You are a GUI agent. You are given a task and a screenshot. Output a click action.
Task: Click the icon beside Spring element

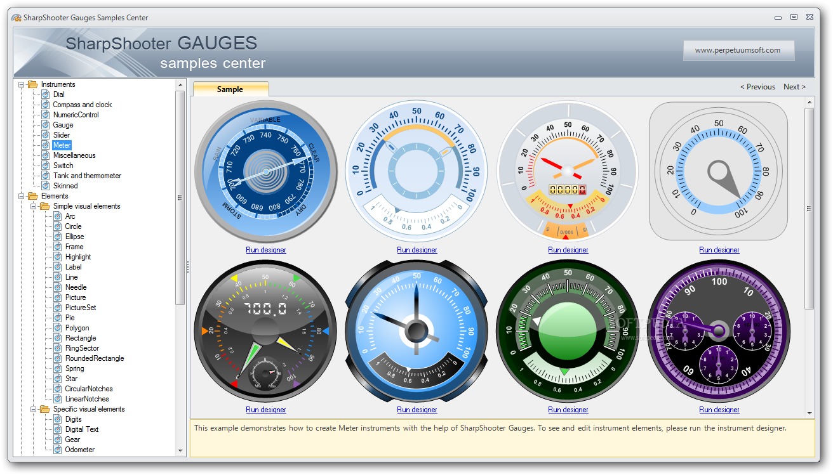pyautogui.click(x=58, y=368)
